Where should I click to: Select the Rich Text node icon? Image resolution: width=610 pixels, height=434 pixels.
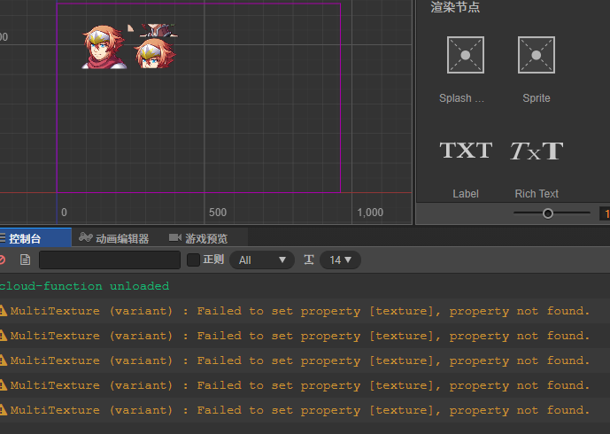537,151
